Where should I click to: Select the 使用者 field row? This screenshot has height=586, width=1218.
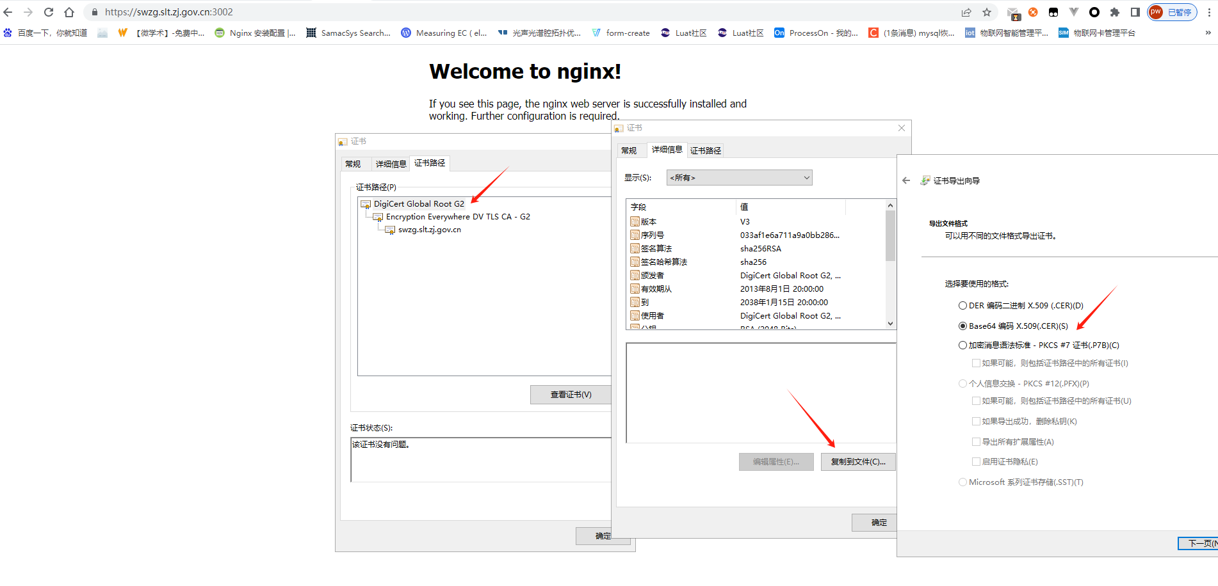click(756, 316)
